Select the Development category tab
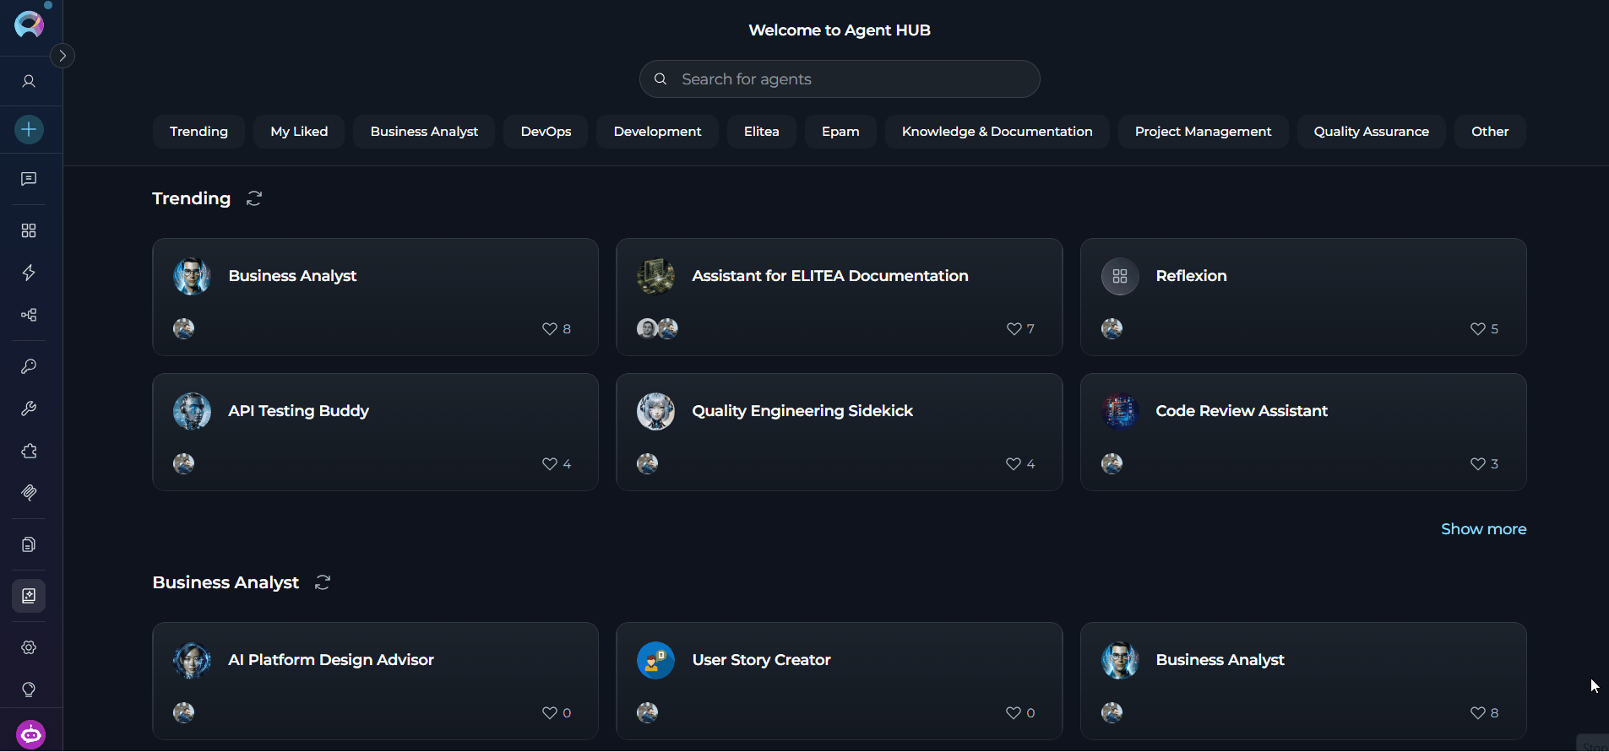This screenshot has height=752, width=1609. [657, 132]
